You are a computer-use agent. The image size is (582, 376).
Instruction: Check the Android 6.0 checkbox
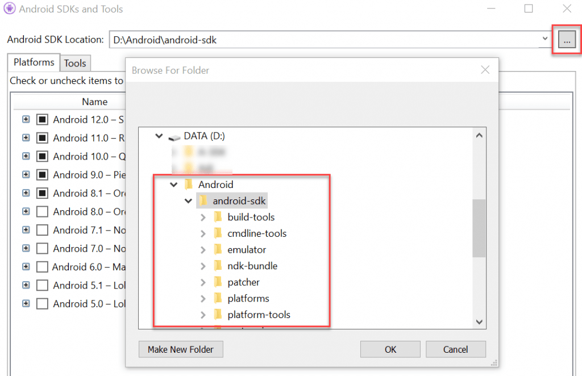point(42,266)
